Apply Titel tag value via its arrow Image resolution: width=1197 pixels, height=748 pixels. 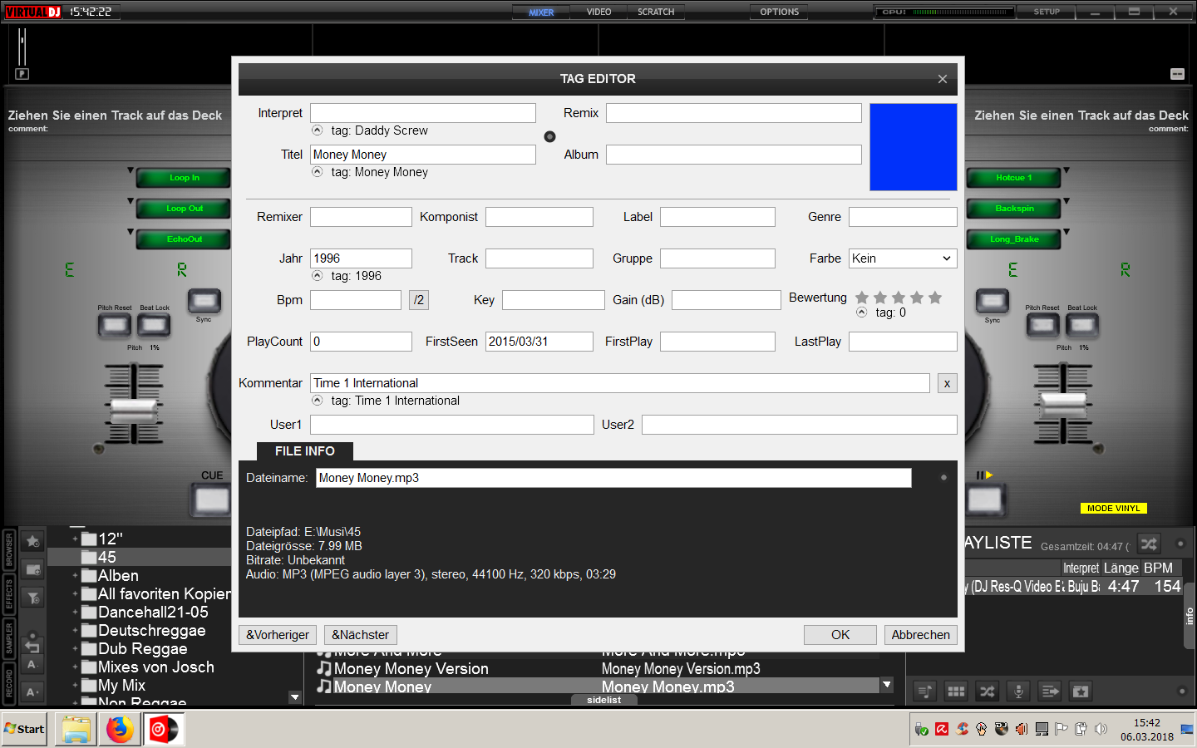coord(317,172)
